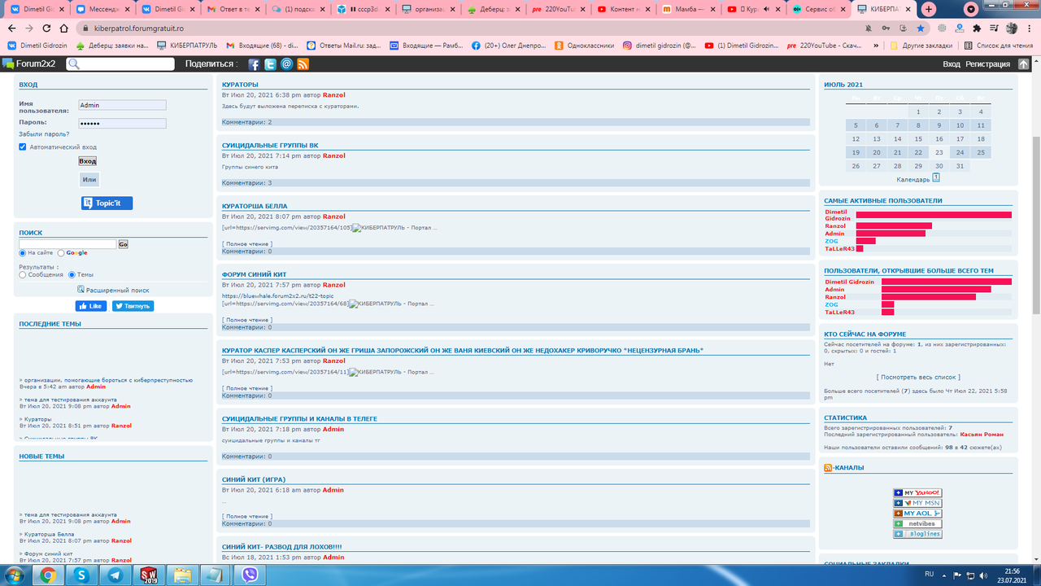1041x586 pixels.
Task: Click the Ranzol most-active-users bar
Action: pos(894,225)
